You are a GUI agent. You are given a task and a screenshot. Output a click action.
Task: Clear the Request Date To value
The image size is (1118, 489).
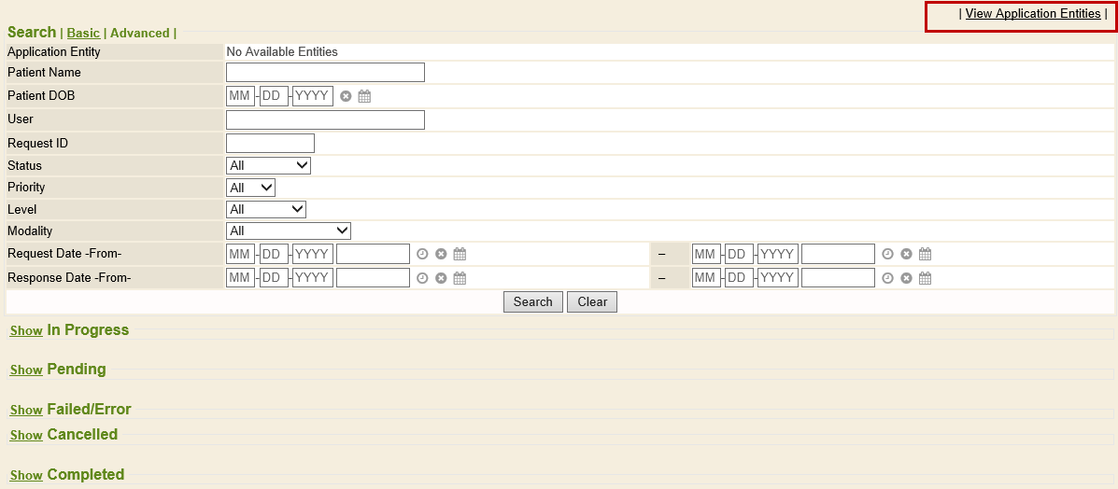(906, 254)
